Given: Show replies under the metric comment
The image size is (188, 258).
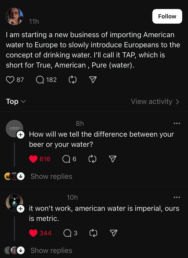Looking at the screenshot, I should pos(51,250).
